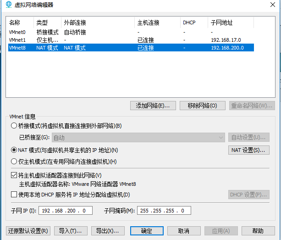Close the 虚拟网络编辑器 dialog

[273, 5]
